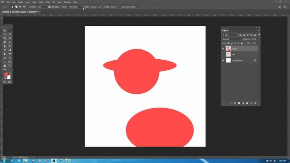Screen dimensions: 290x163
Task: Open the Edit Toolbar three-dots menu
Action: tap(5, 69)
